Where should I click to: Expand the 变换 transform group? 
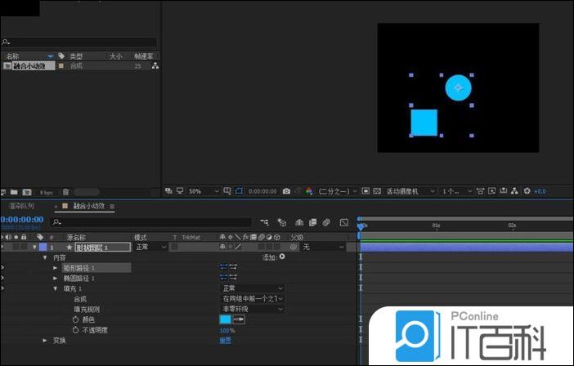coord(46,341)
